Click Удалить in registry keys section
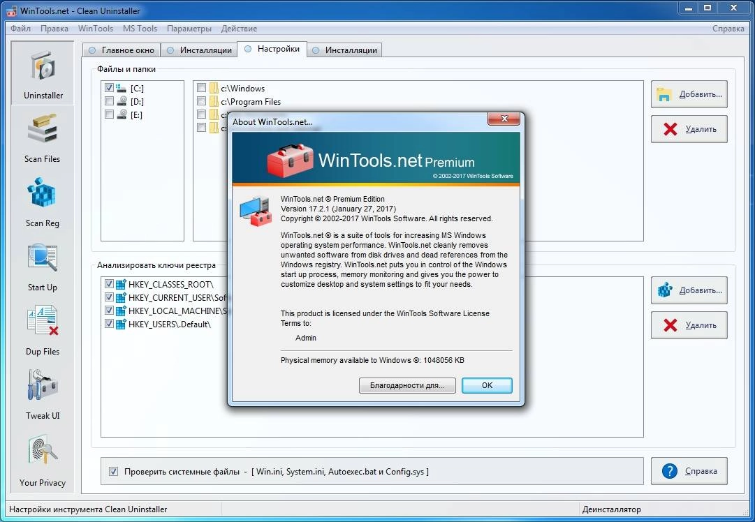Image resolution: width=755 pixels, height=522 pixels. 689,325
